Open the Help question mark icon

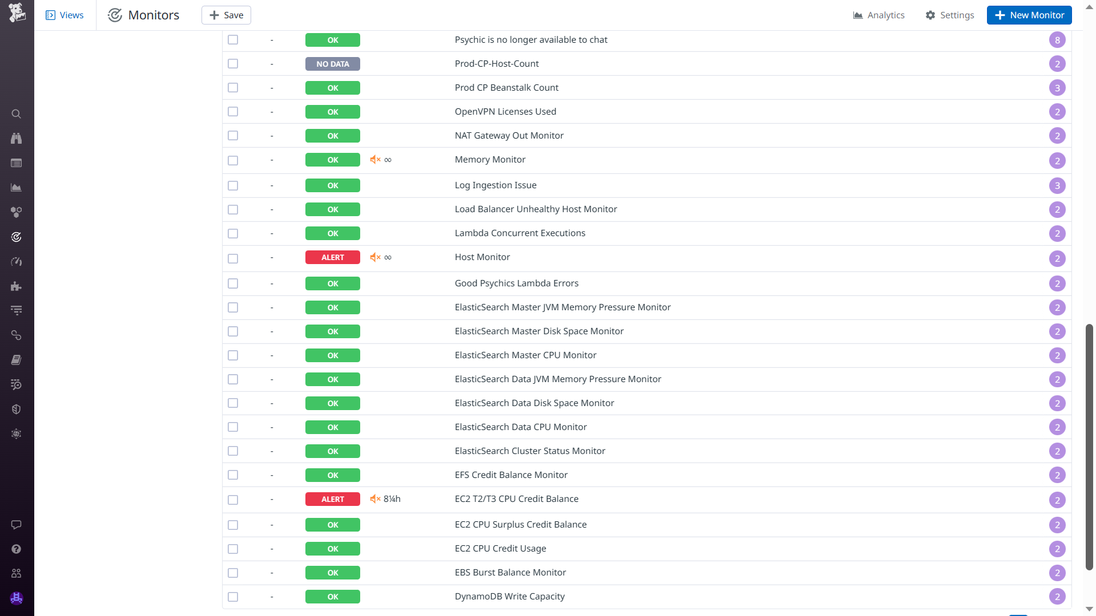tap(17, 549)
